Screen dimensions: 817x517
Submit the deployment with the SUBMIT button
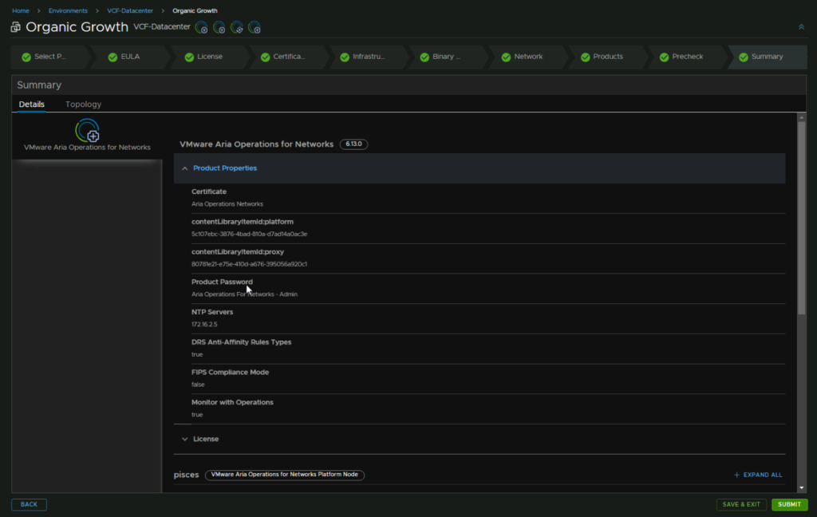[x=789, y=504]
